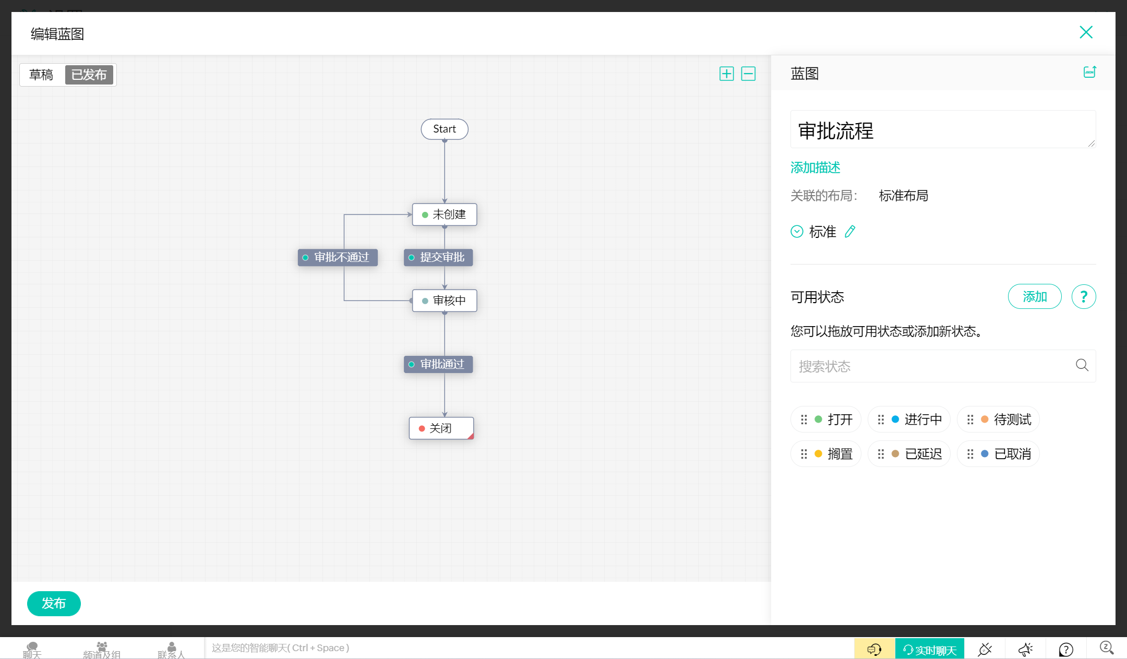Viewport: 1127px width, 659px height.
Task: Click the zoom in plus icon
Action: 726,74
